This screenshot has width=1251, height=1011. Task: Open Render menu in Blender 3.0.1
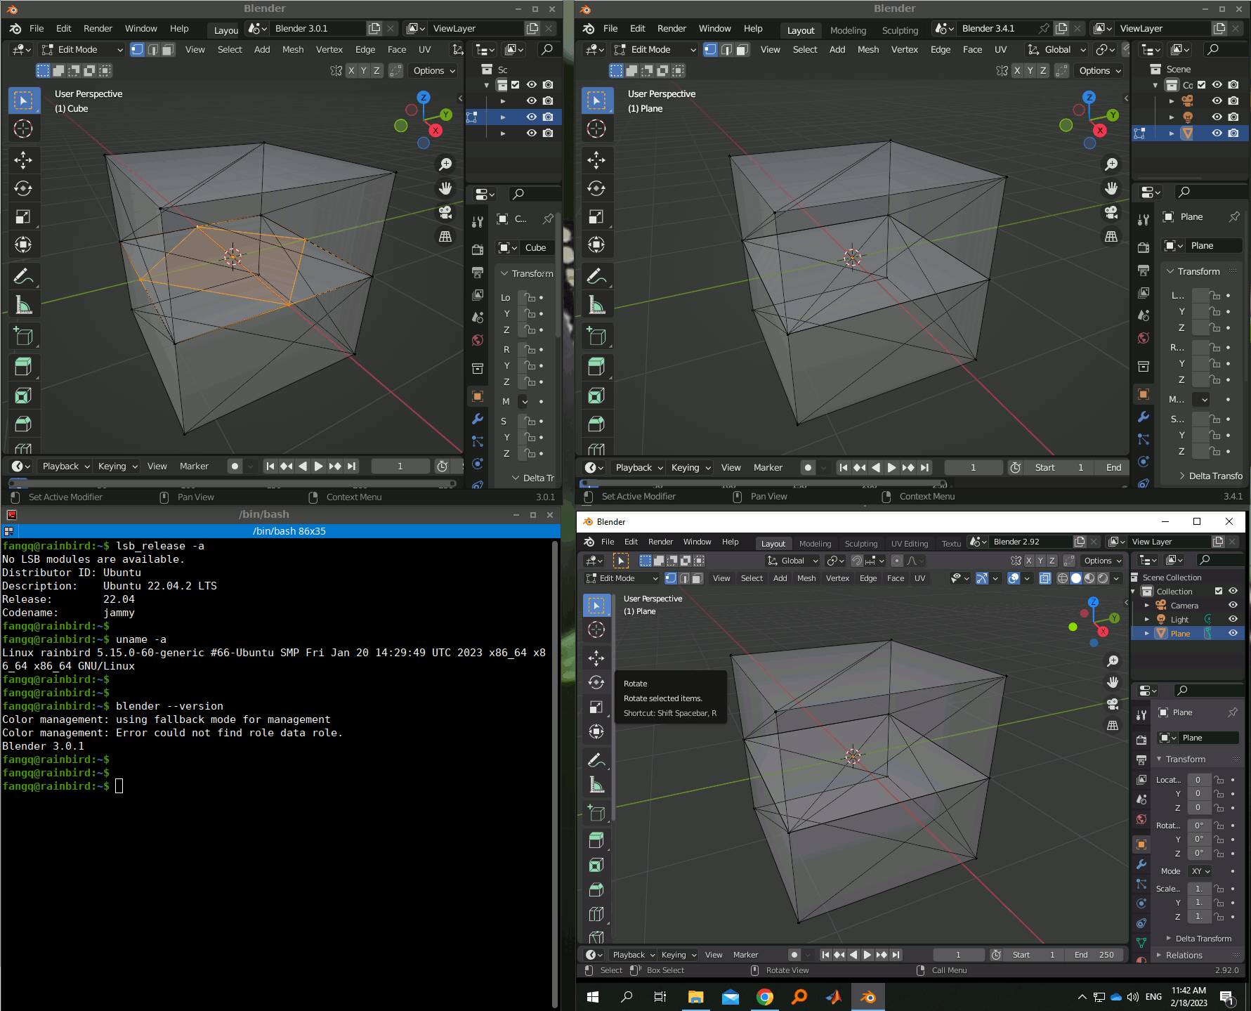pos(98,29)
